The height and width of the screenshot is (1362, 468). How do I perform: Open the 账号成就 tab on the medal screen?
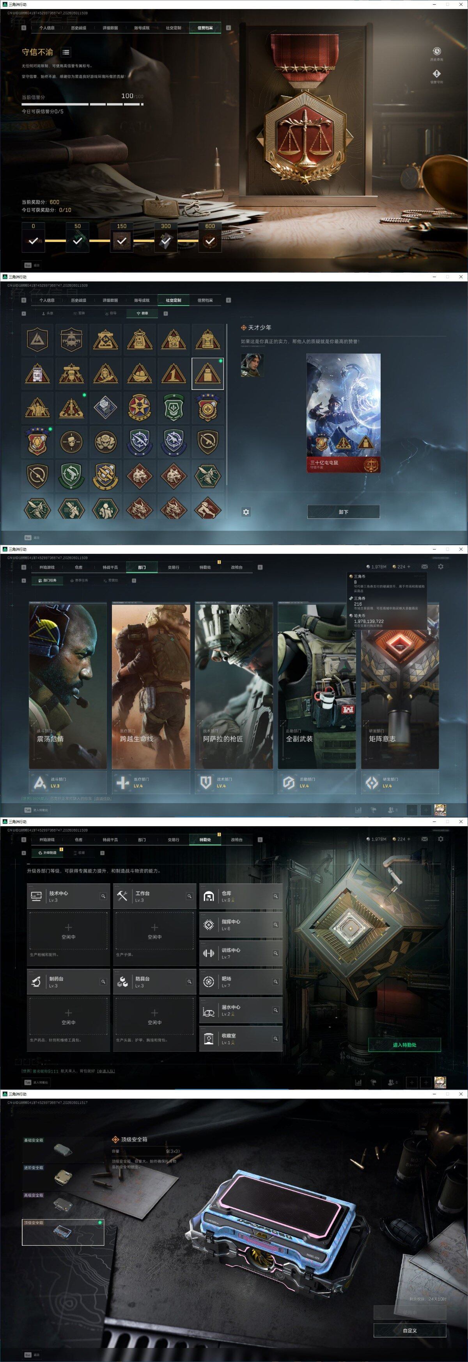(x=142, y=28)
